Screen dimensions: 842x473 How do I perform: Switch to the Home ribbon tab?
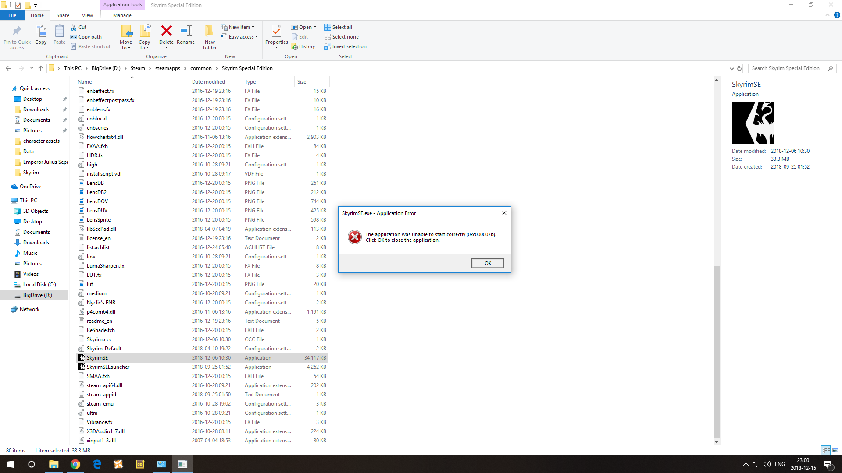(37, 15)
